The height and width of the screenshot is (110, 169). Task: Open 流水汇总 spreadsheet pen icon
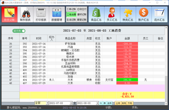(159, 14)
